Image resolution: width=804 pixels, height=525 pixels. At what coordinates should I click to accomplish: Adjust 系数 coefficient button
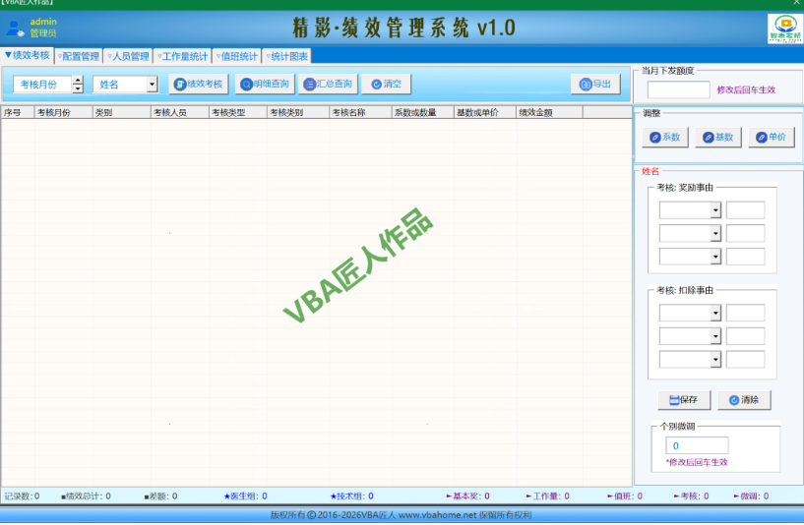pos(665,138)
